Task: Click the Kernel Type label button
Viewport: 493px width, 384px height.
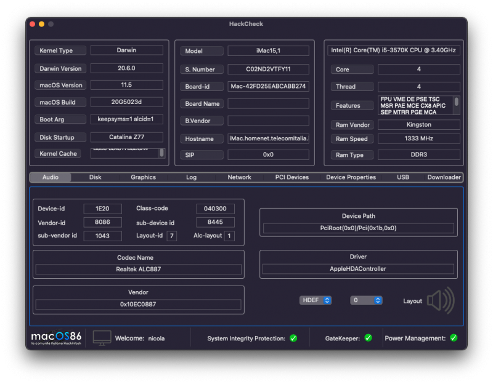Action: (x=57, y=50)
